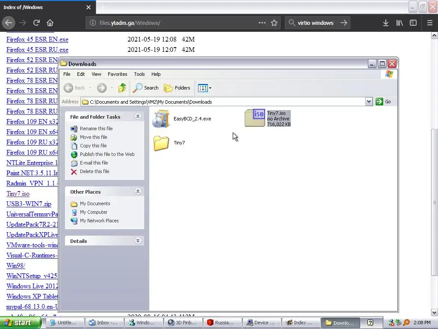This screenshot has width=438, height=329.
Task: Open My Documents from Other Places
Action: point(95,203)
